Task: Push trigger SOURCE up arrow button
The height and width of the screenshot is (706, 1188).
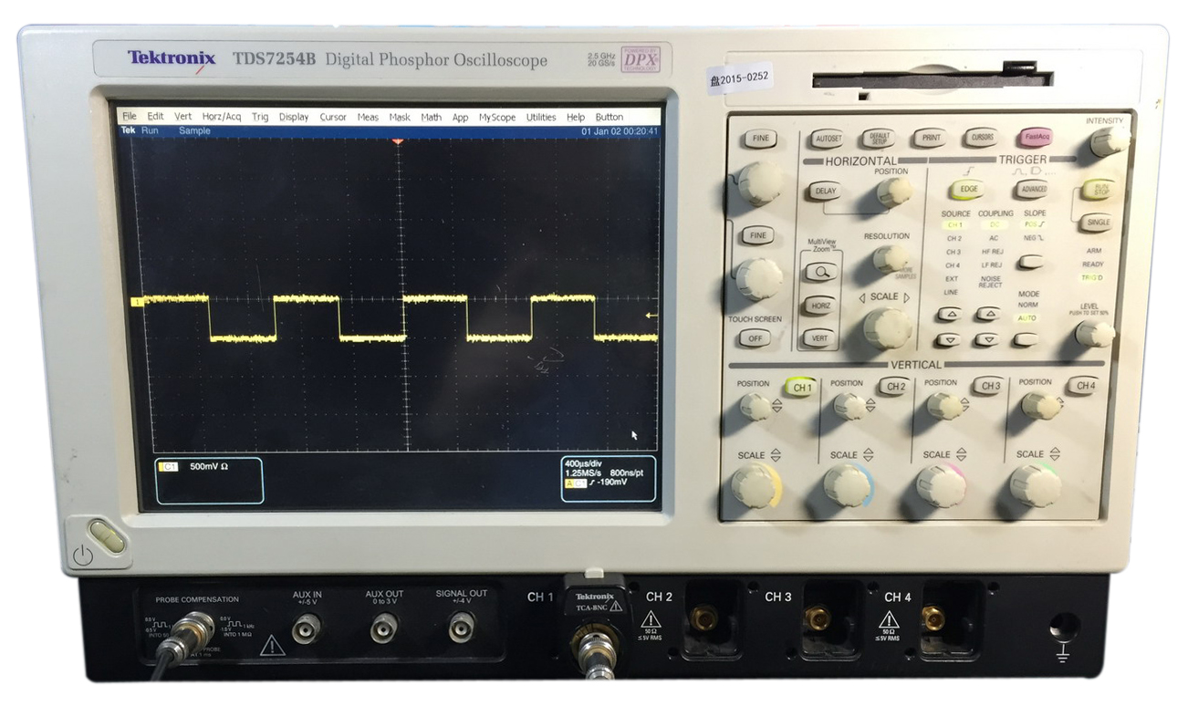Action: (x=950, y=314)
